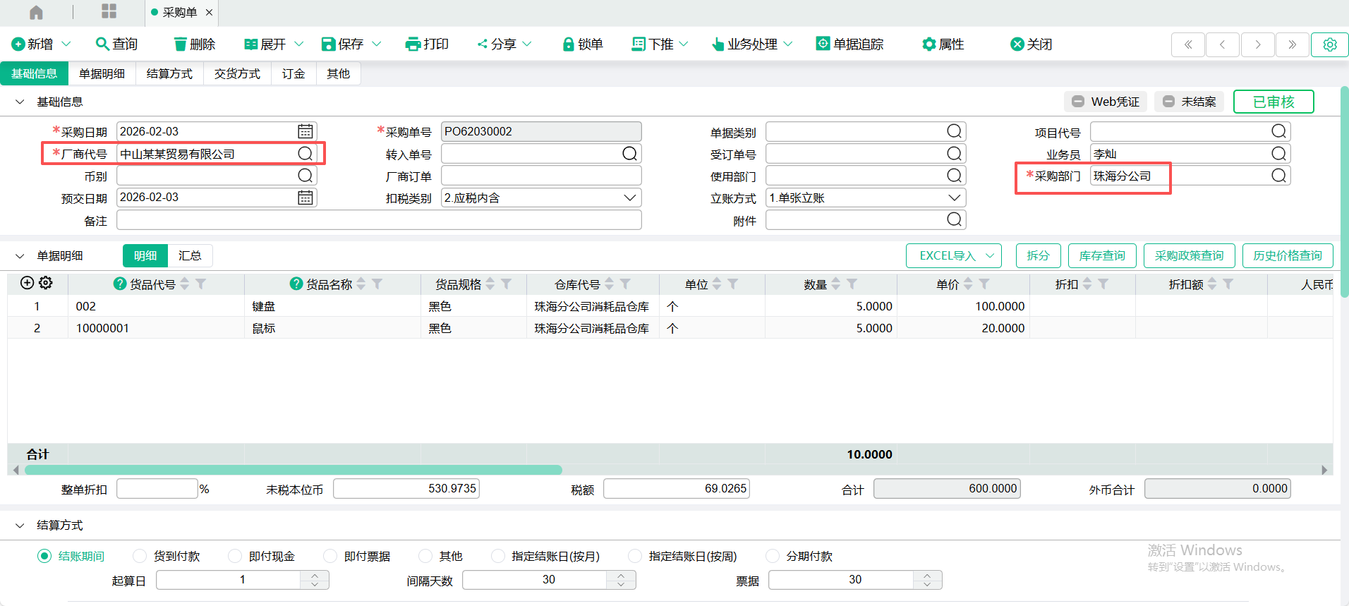Open the 立账方式 dropdown list
Screen dimensions: 1349x606
[x=954, y=198]
